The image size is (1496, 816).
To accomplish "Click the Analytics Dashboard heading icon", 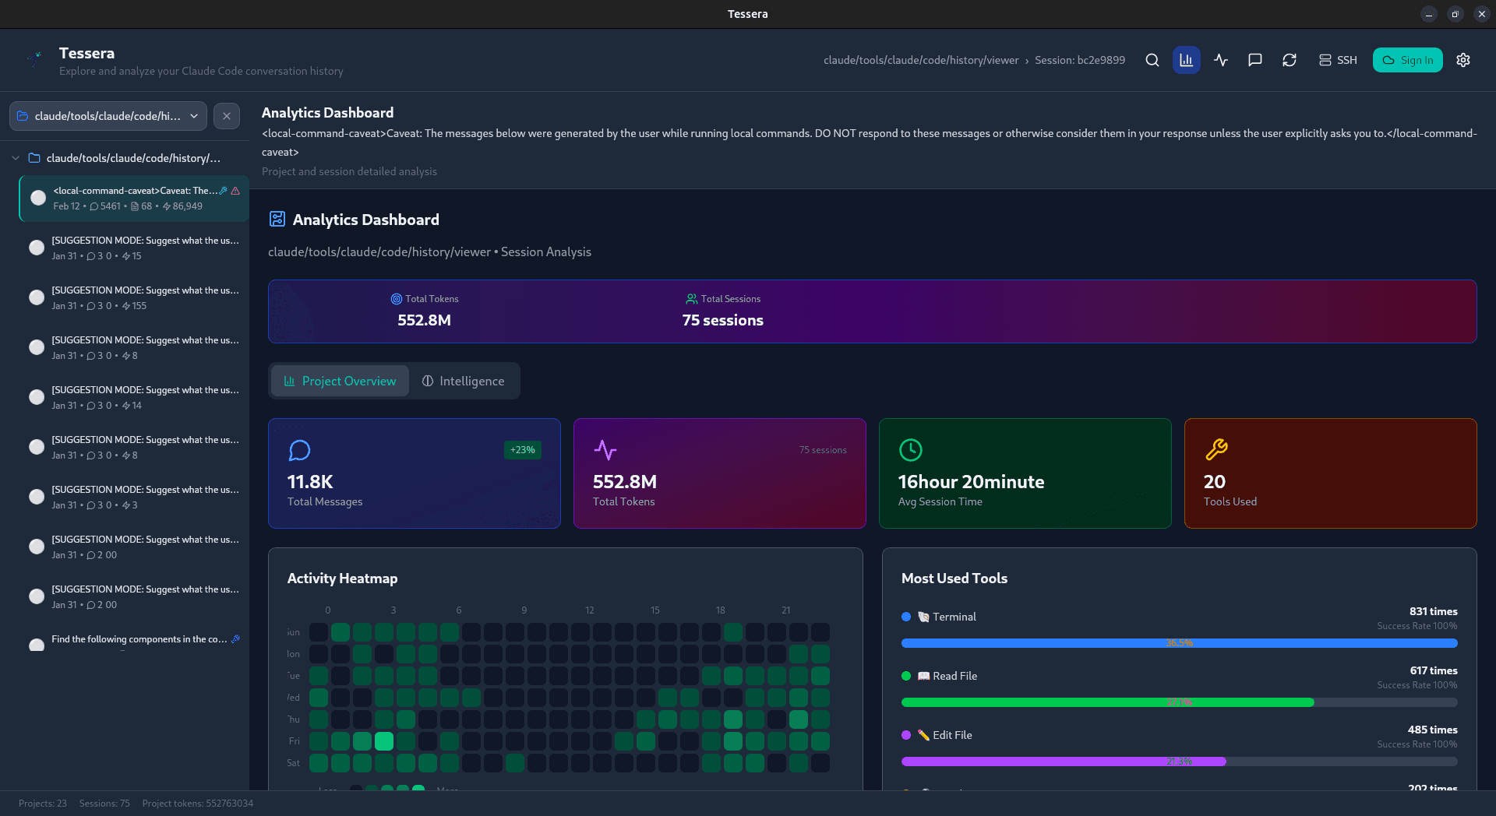I will click(277, 219).
